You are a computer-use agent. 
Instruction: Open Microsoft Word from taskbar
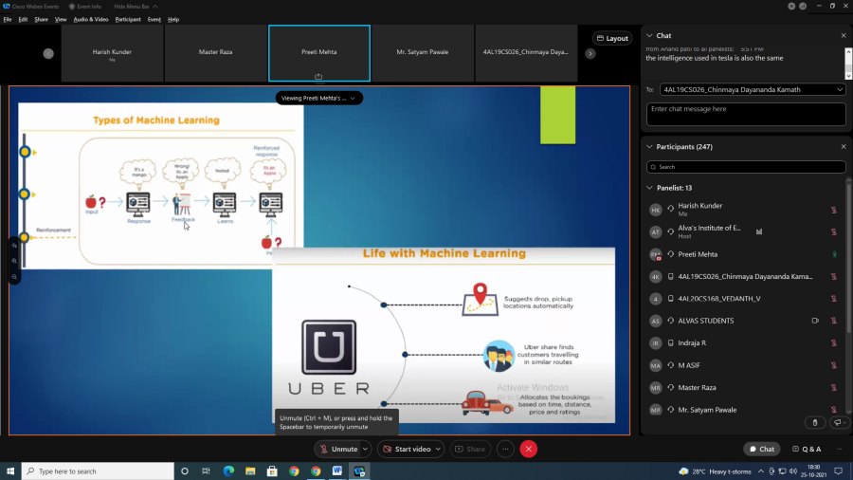tap(337, 471)
